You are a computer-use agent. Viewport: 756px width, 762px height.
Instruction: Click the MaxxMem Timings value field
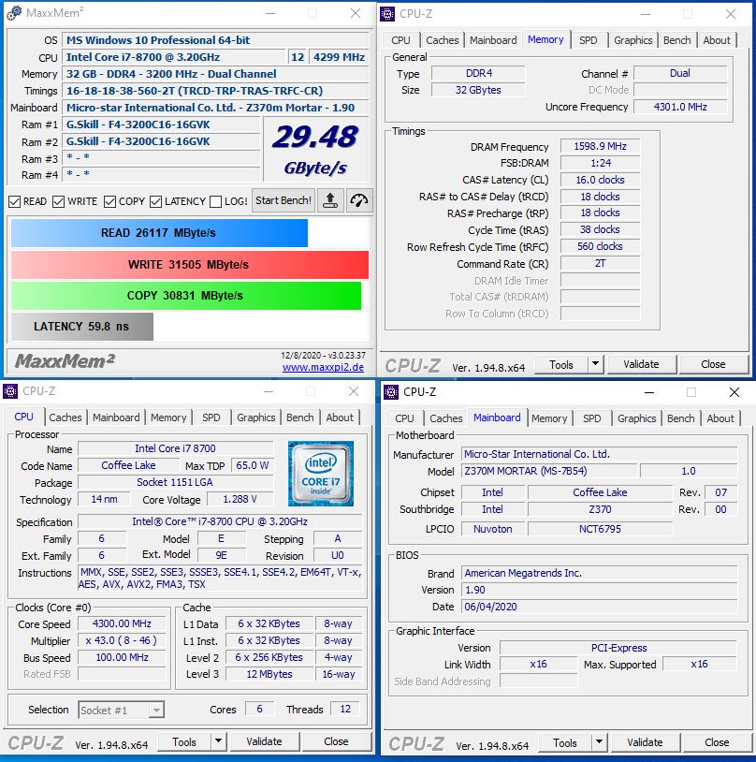(x=215, y=91)
